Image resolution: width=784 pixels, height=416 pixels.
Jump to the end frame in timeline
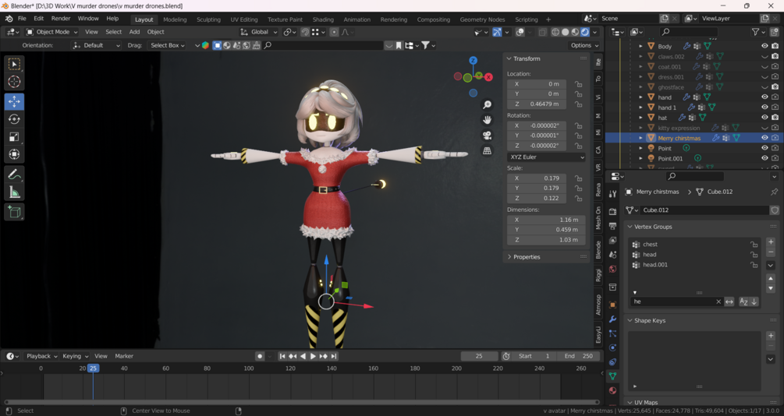pos(334,356)
